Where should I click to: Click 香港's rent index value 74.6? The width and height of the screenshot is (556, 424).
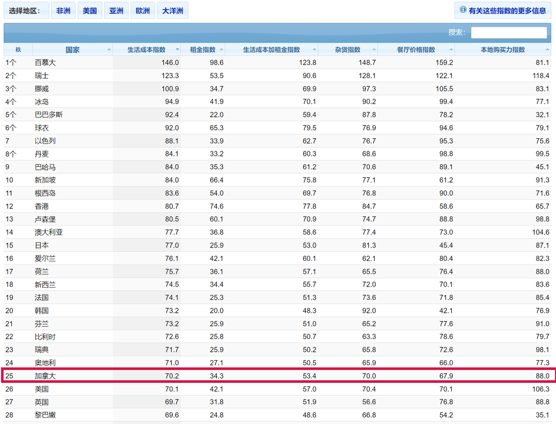pyautogui.click(x=217, y=206)
